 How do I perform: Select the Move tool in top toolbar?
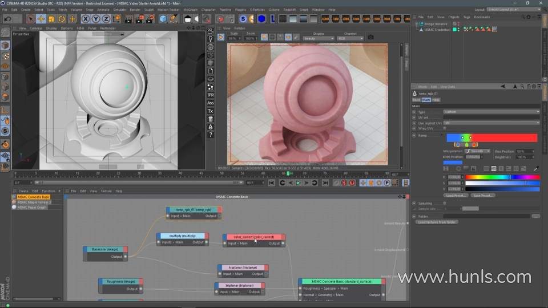tap(41, 19)
